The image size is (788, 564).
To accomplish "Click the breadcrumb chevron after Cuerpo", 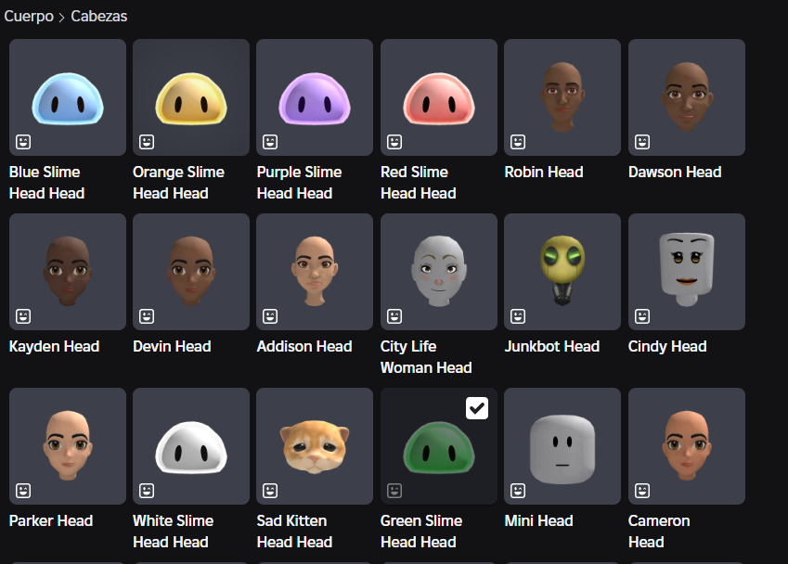I will 62,18.
